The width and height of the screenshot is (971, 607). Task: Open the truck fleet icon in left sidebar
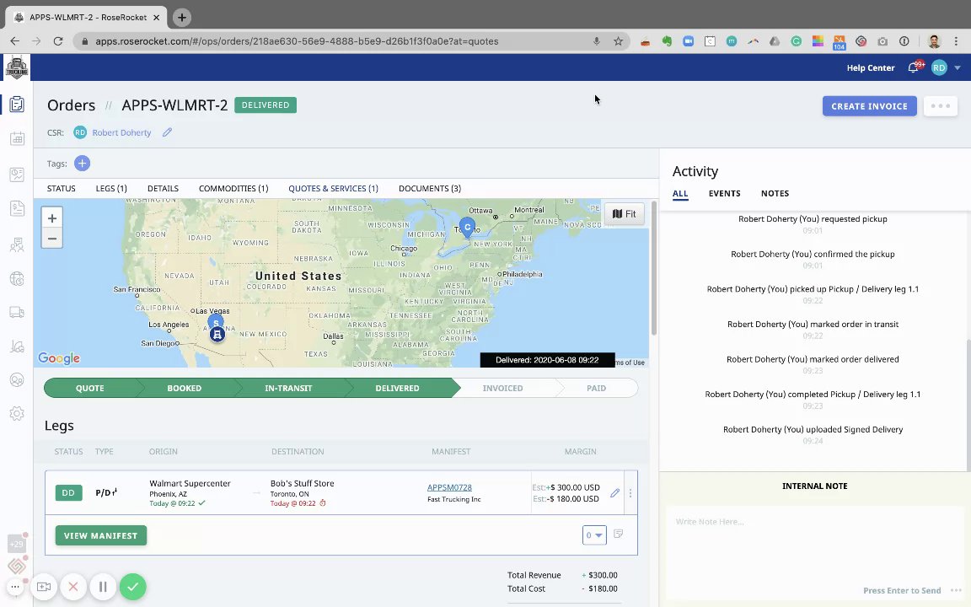tap(17, 312)
